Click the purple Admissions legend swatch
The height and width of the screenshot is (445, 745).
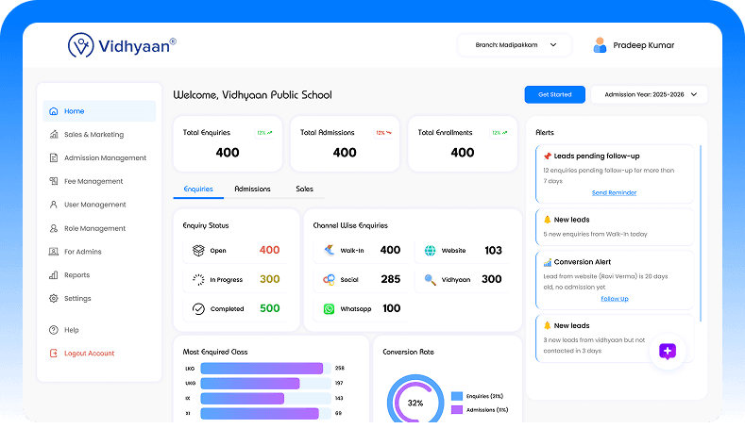(x=457, y=409)
